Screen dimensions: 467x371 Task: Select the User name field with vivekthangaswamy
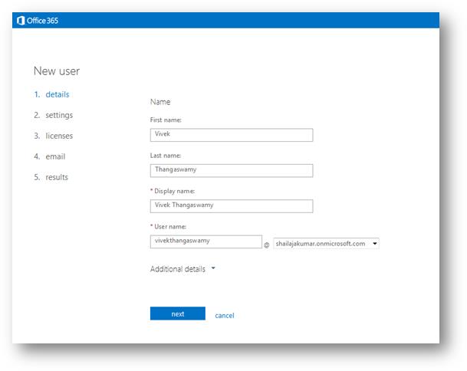pos(206,241)
